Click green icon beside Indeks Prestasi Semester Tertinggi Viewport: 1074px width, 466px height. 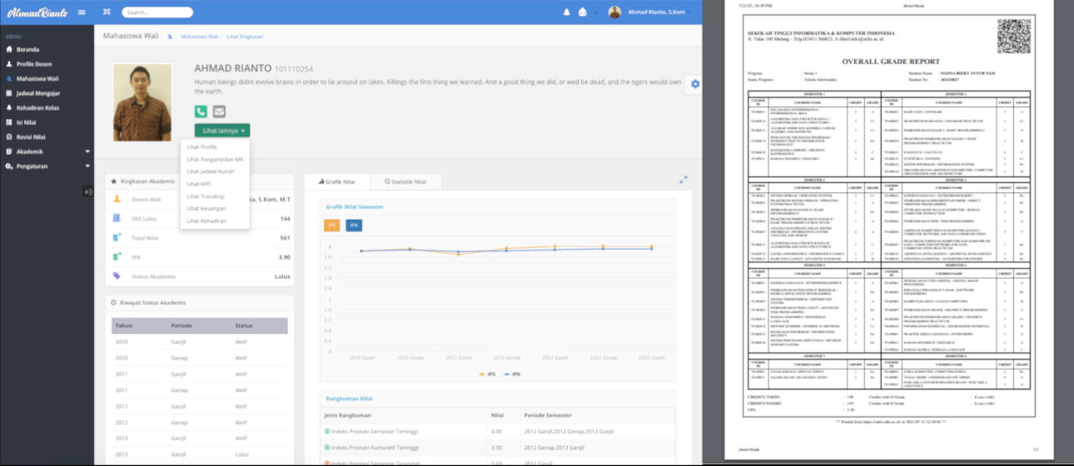(x=326, y=430)
